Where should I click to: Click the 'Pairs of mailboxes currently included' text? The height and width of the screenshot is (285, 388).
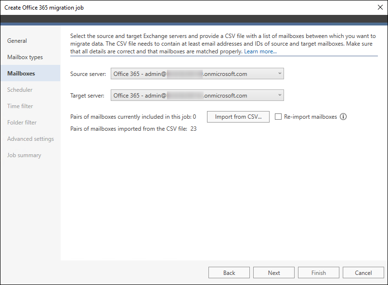click(133, 117)
